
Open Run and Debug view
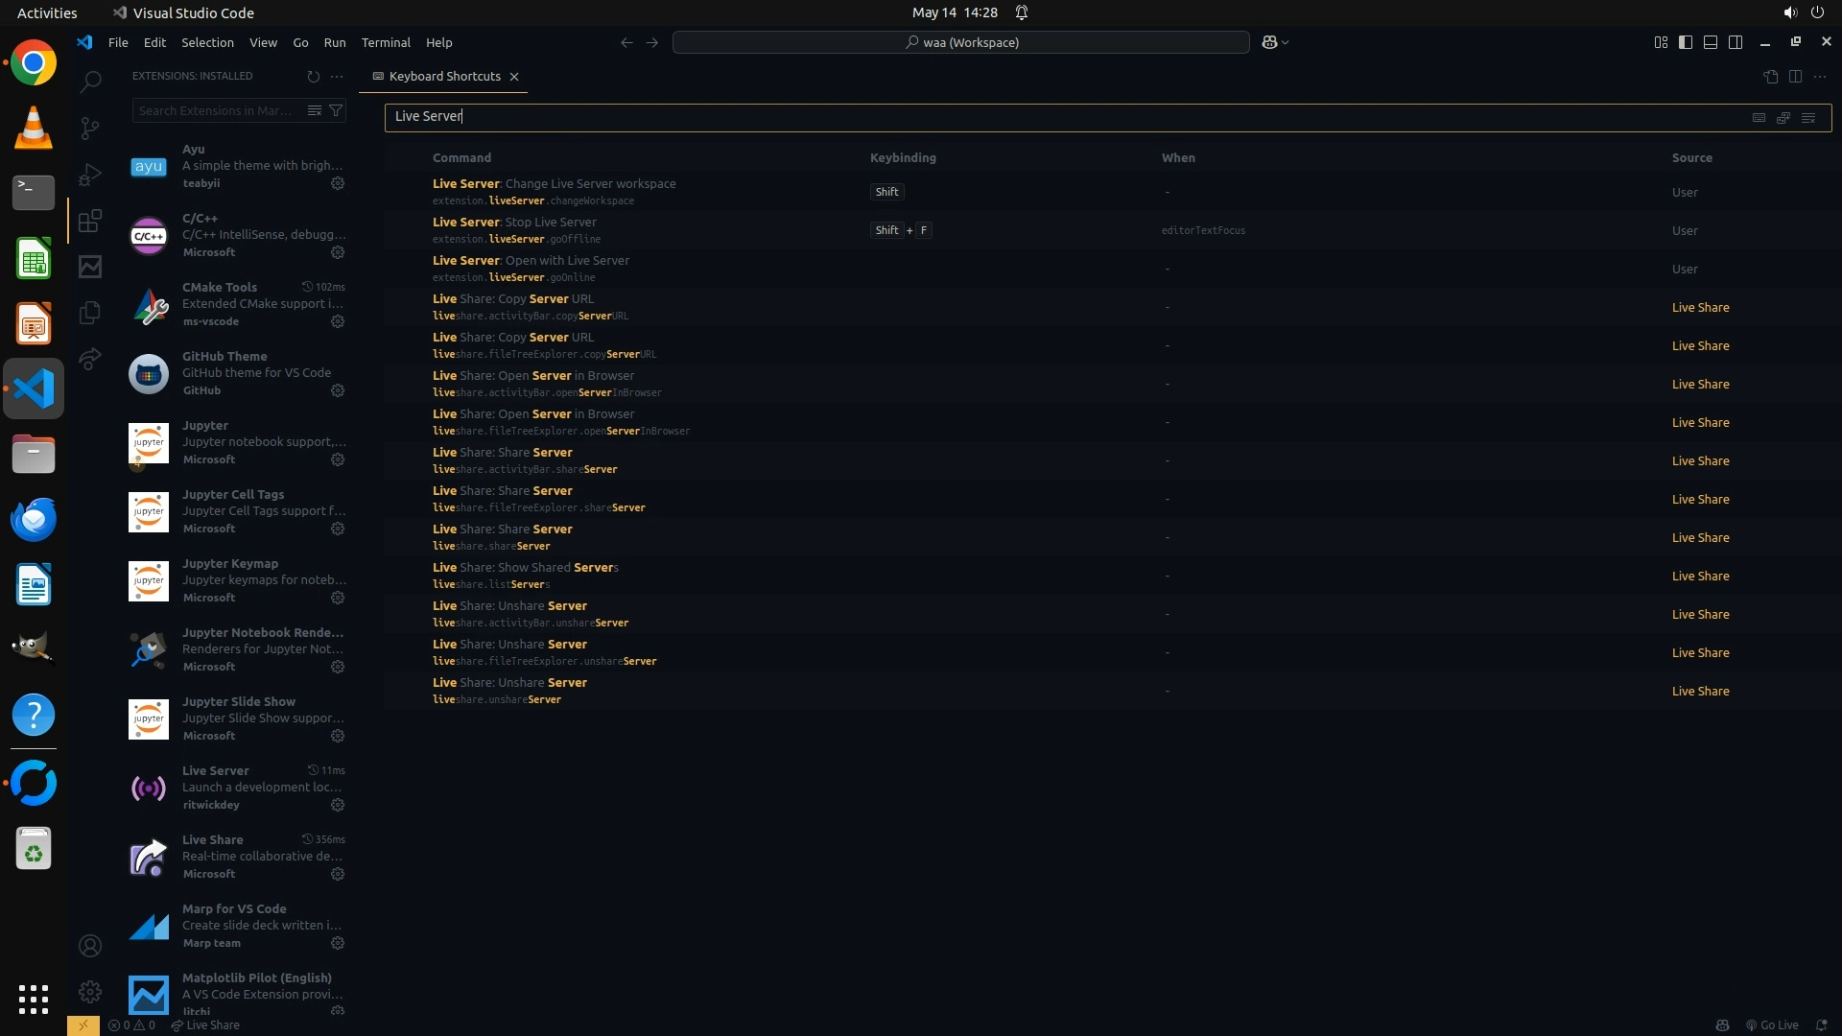pos(90,175)
